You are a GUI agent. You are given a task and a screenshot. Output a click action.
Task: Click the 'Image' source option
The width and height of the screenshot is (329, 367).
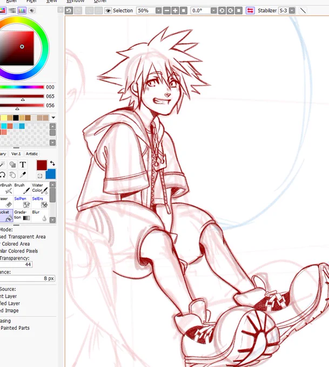click(9, 310)
